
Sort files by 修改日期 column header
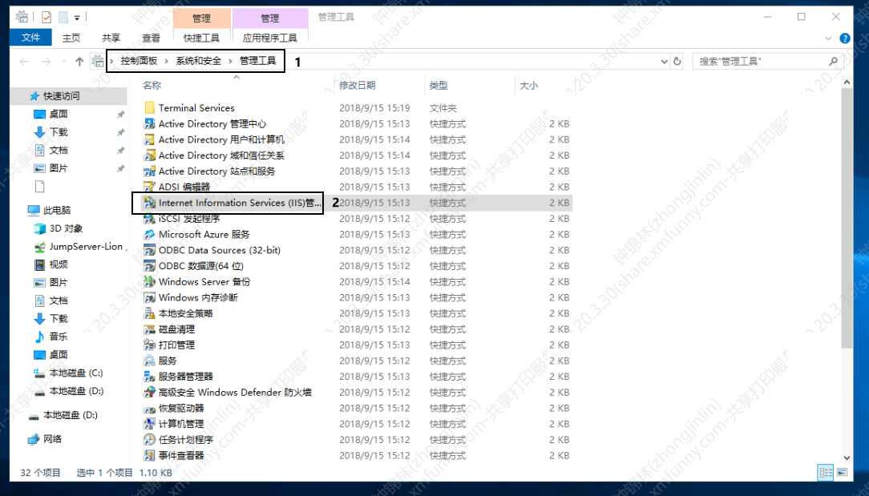pyautogui.click(x=357, y=85)
